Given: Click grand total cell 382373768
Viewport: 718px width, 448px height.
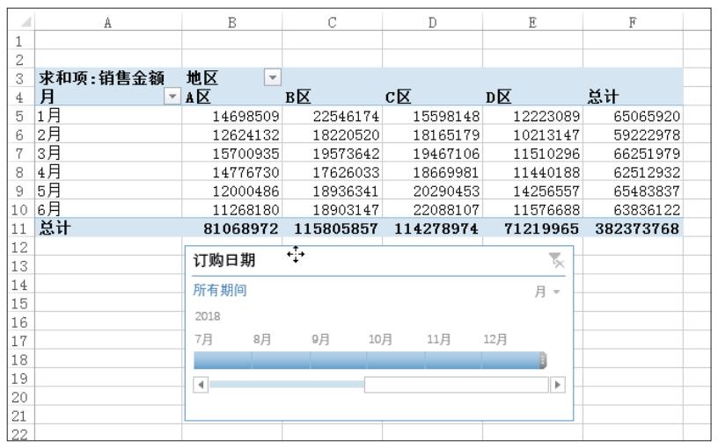Looking at the screenshot, I should [x=633, y=228].
